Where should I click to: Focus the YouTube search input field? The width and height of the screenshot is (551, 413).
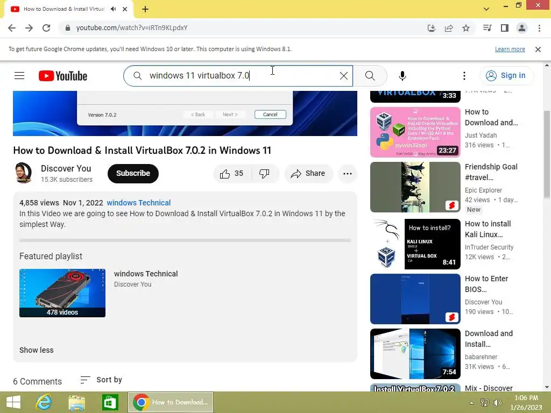[239, 75]
